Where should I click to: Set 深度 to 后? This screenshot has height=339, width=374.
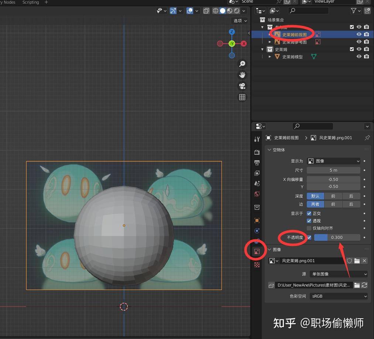(x=351, y=196)
